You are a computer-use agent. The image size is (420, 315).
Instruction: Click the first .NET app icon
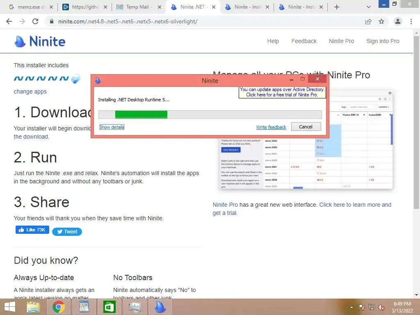point(18,78)
